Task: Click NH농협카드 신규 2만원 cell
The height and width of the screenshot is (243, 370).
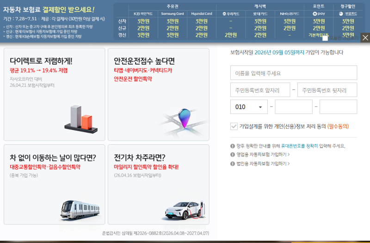Action: pos(290,28)
